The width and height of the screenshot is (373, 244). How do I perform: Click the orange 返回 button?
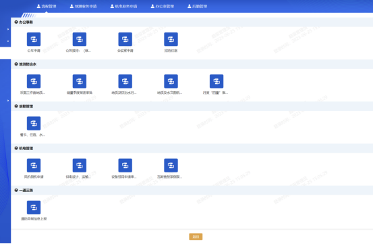pyautogui.click(x=196, y=237)
